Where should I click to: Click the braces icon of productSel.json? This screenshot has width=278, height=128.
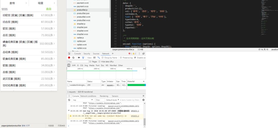pyautogui.click(x=75, y=13)
